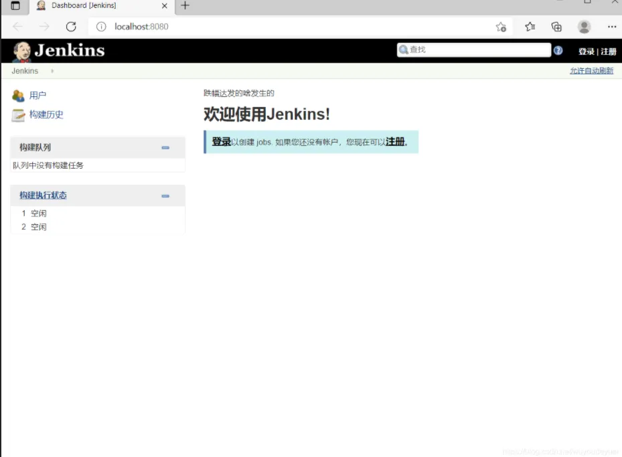Click the 队列中没有构建任务 text
The width and height of the screenshot is (622, 457).
pos(48,165)
